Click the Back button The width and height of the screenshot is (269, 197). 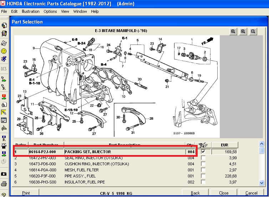195,193
